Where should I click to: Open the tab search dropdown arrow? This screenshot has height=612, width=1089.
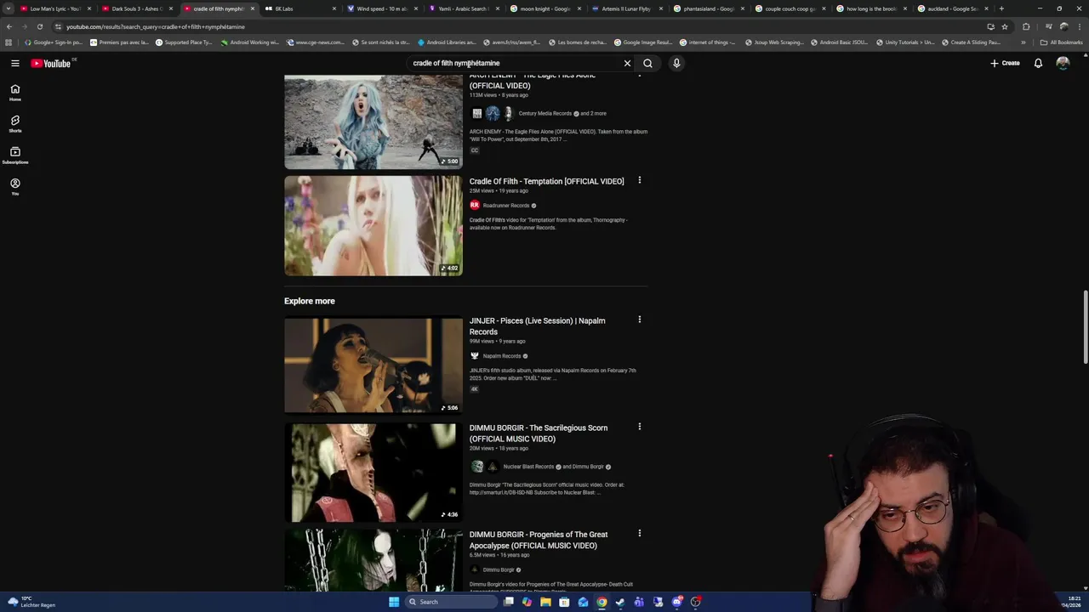8,8
